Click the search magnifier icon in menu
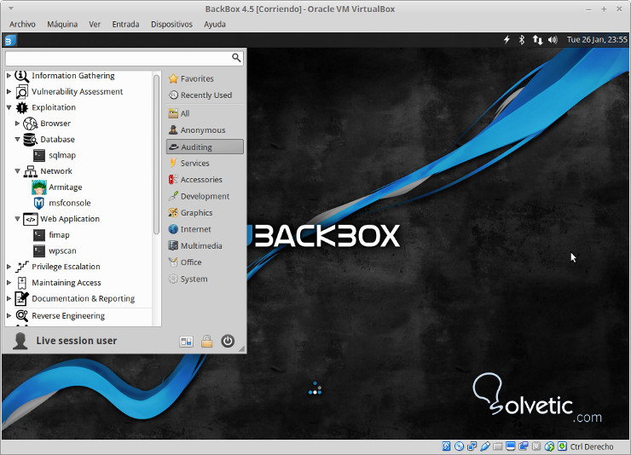The width and height of the screenshot is (631, 455). coord(237,58)
